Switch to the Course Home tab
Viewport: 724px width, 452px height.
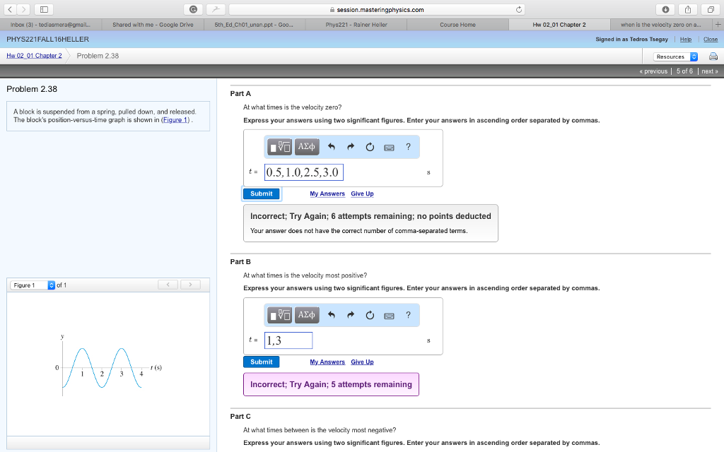[457, 25]
